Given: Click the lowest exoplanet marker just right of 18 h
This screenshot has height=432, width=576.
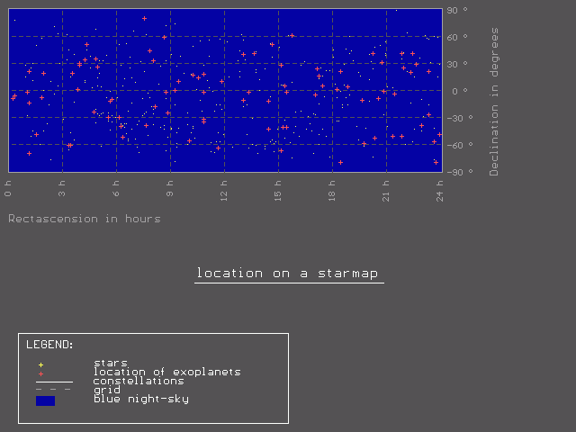Looking at the screenshot, I should 340,162.
